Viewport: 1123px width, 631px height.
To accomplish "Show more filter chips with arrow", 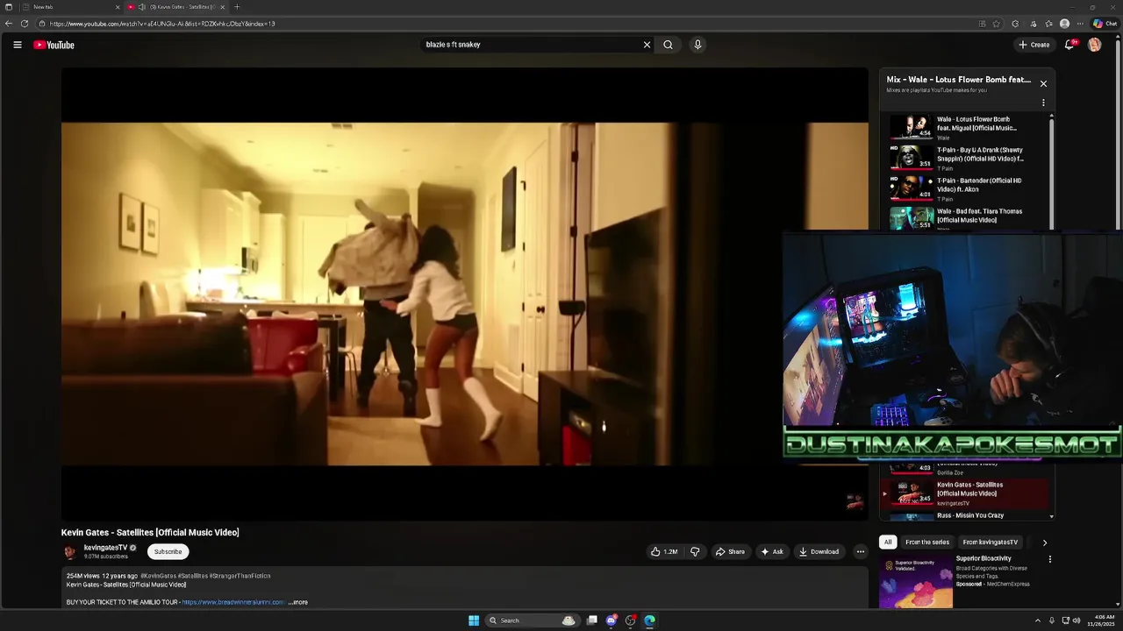I will coord(1044,542).
